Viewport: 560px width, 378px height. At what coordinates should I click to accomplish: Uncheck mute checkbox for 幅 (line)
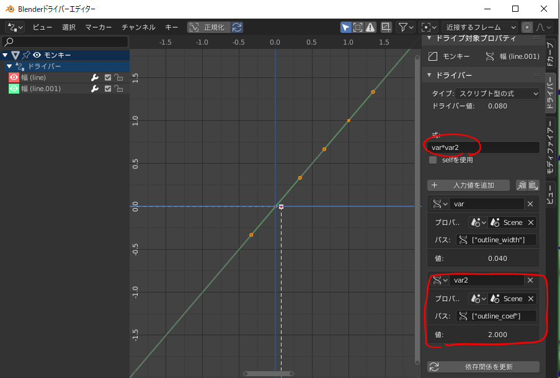click(108, 77)
